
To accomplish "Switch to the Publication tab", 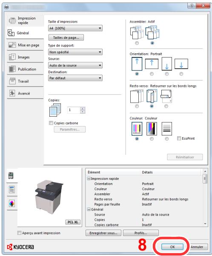I will coord(25,69).
